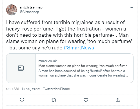Click the reply speech bubble icon
Viewport: 140px width, 109px height.
coord(22,100)
